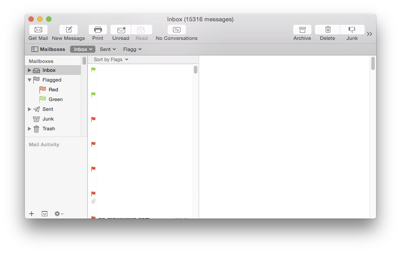Select the Green flag mailbox

pos(53,99)
